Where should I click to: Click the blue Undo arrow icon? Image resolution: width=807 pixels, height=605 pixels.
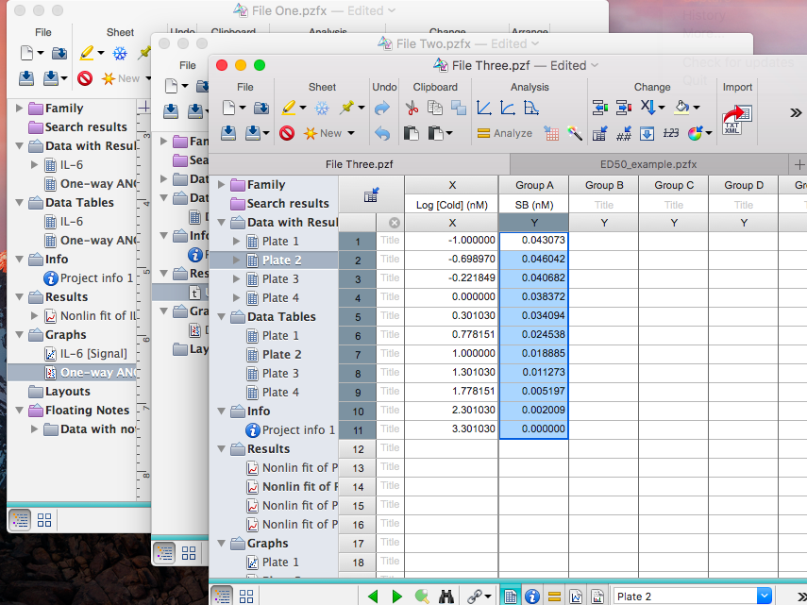coord(382,108)
